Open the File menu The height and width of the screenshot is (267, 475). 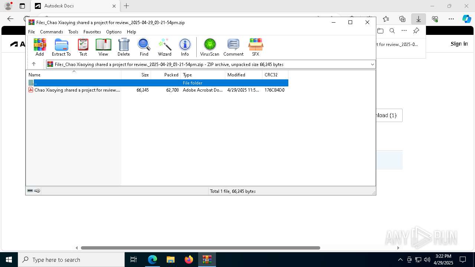pos(32,32)
